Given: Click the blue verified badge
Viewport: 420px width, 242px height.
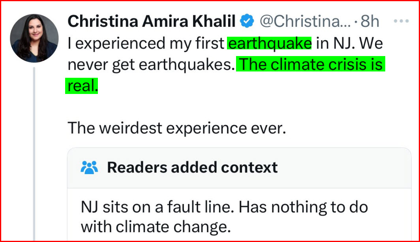Looking at the screenshot, I should point(247,22).
